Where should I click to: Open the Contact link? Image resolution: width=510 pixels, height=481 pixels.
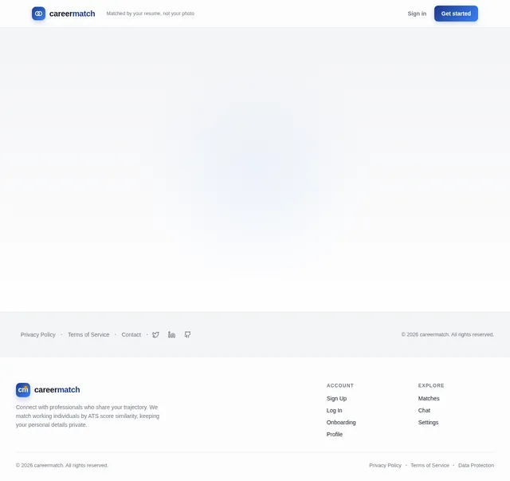pyautogui.click(x=131, y=334)
